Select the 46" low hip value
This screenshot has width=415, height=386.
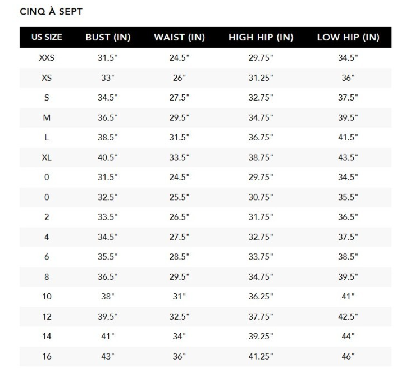click(x=348, y=356)
